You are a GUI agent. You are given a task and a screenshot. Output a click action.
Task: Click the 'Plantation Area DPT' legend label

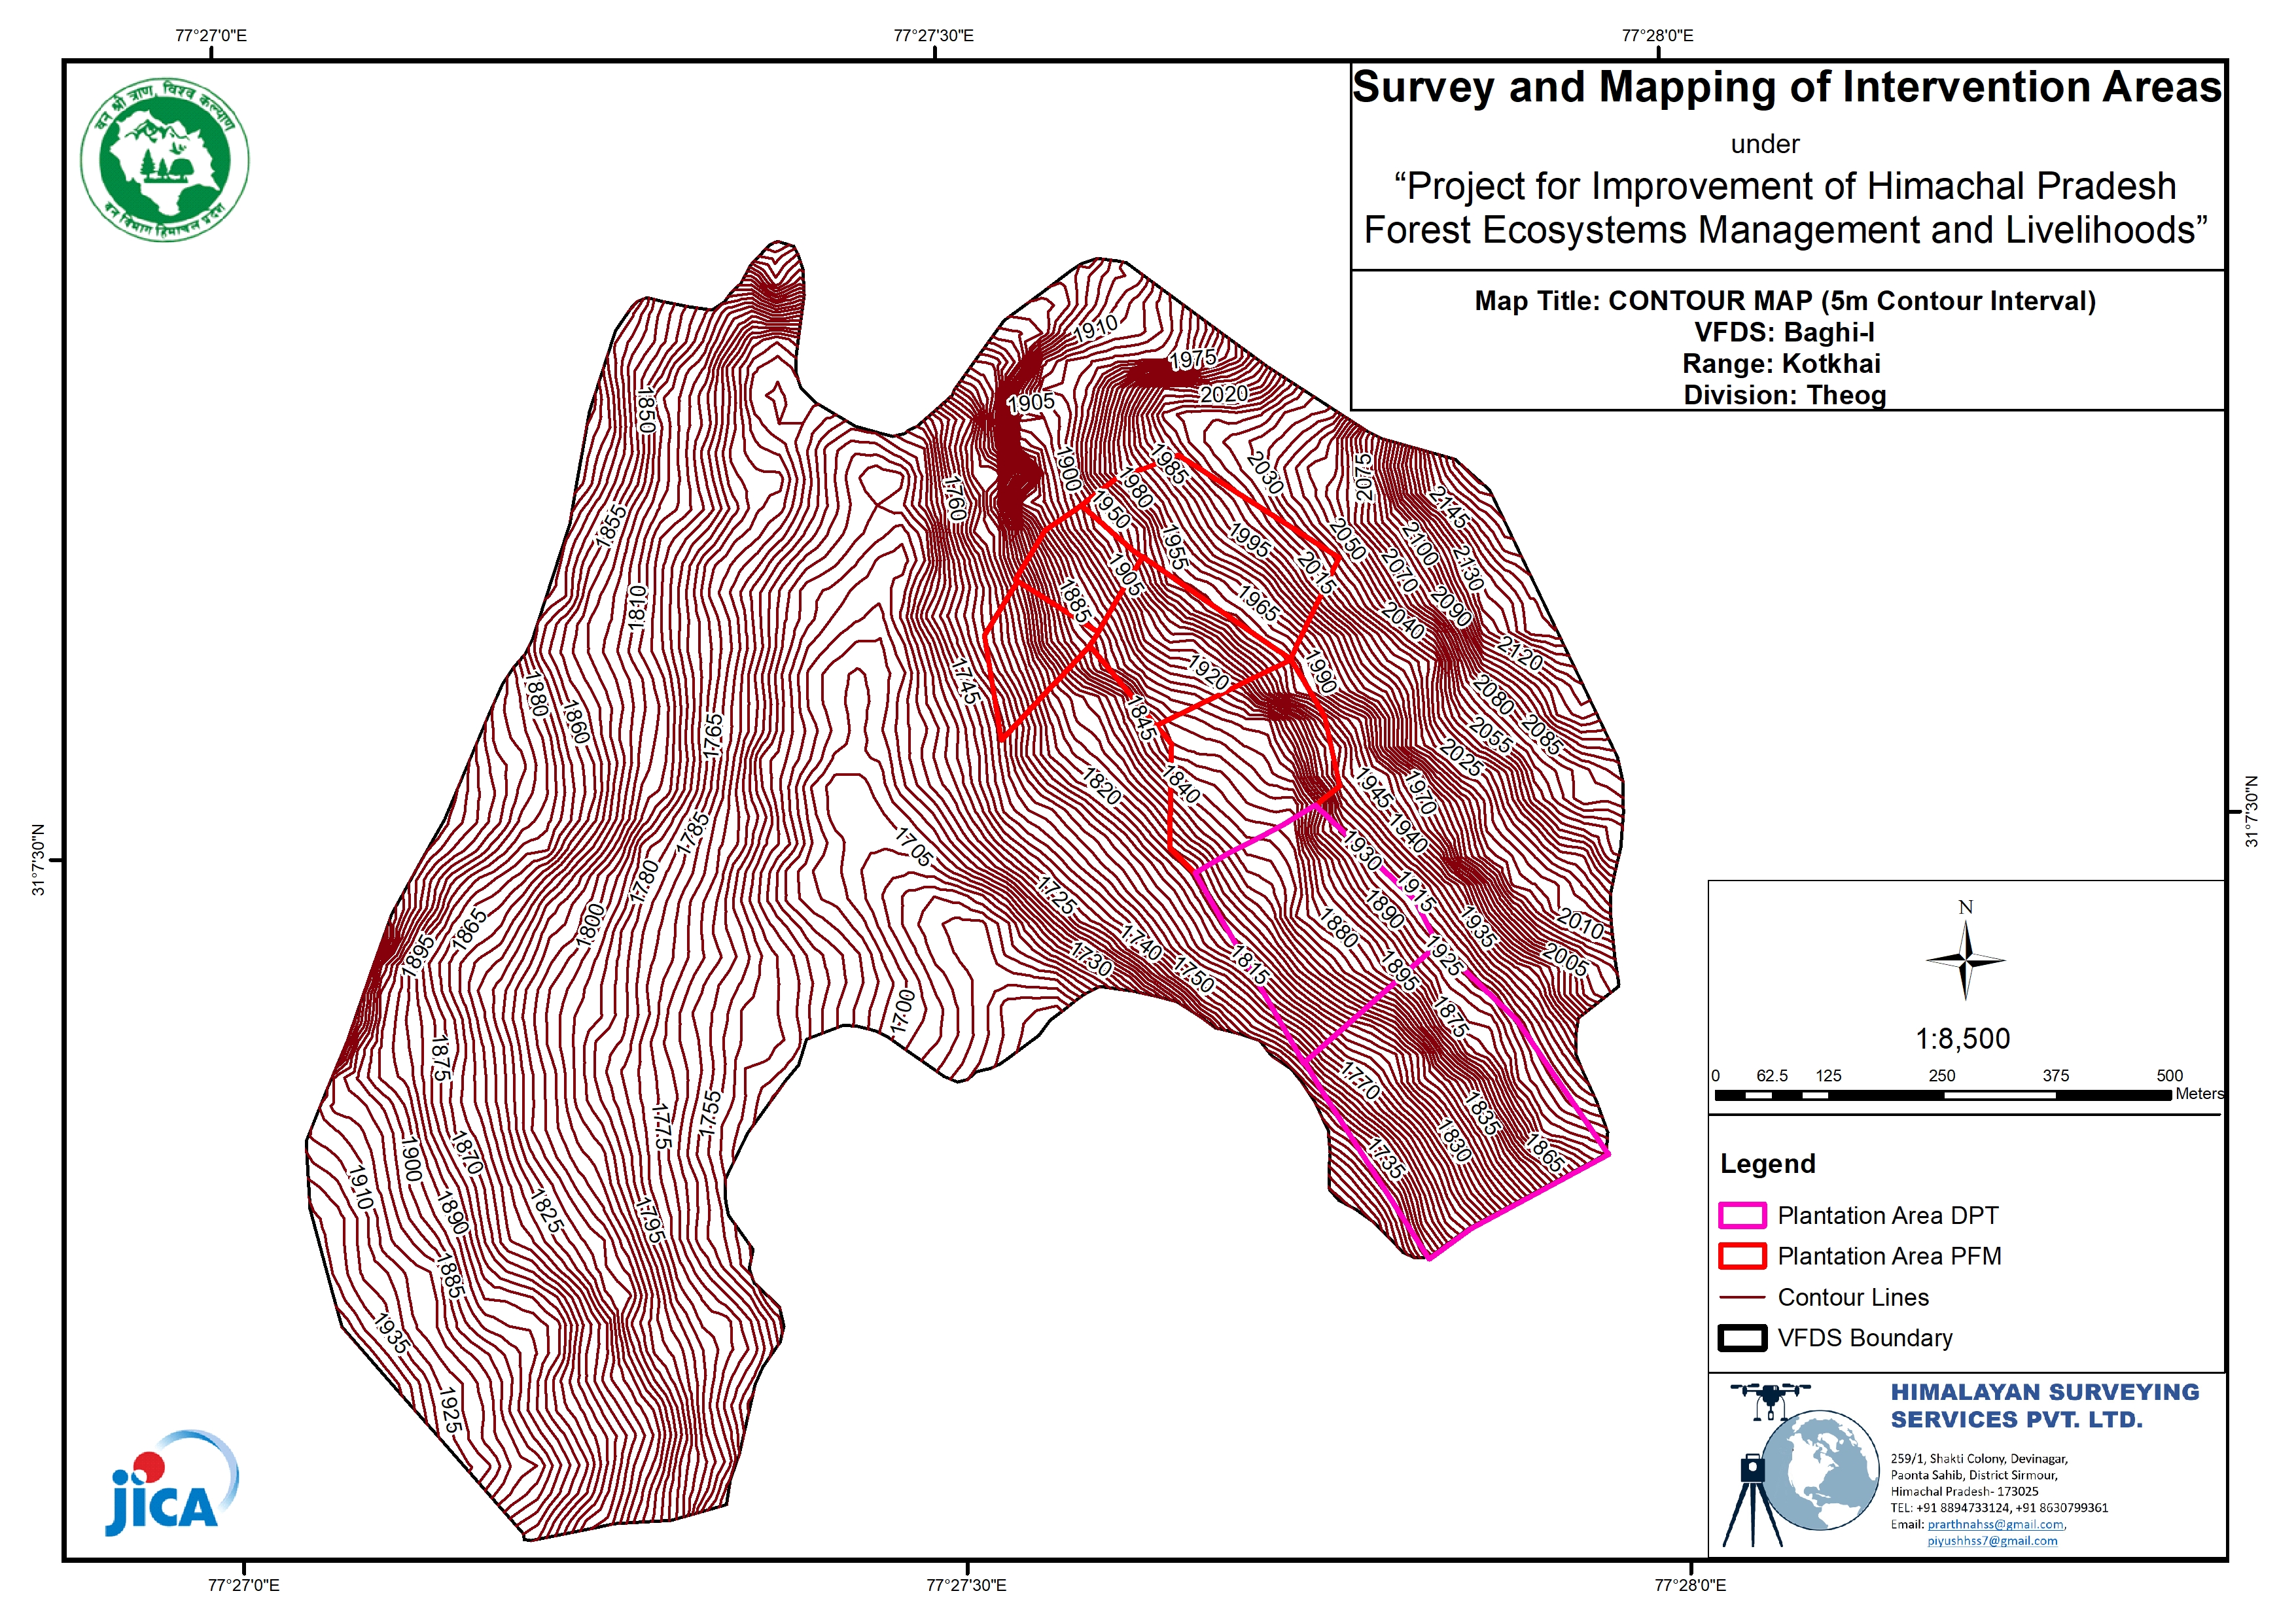tap(1887, 1215)
